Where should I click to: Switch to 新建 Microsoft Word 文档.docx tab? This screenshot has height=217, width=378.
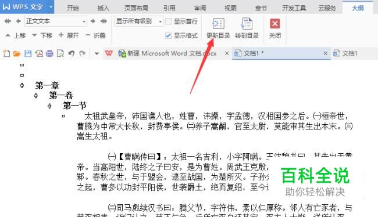pos(167,53)
